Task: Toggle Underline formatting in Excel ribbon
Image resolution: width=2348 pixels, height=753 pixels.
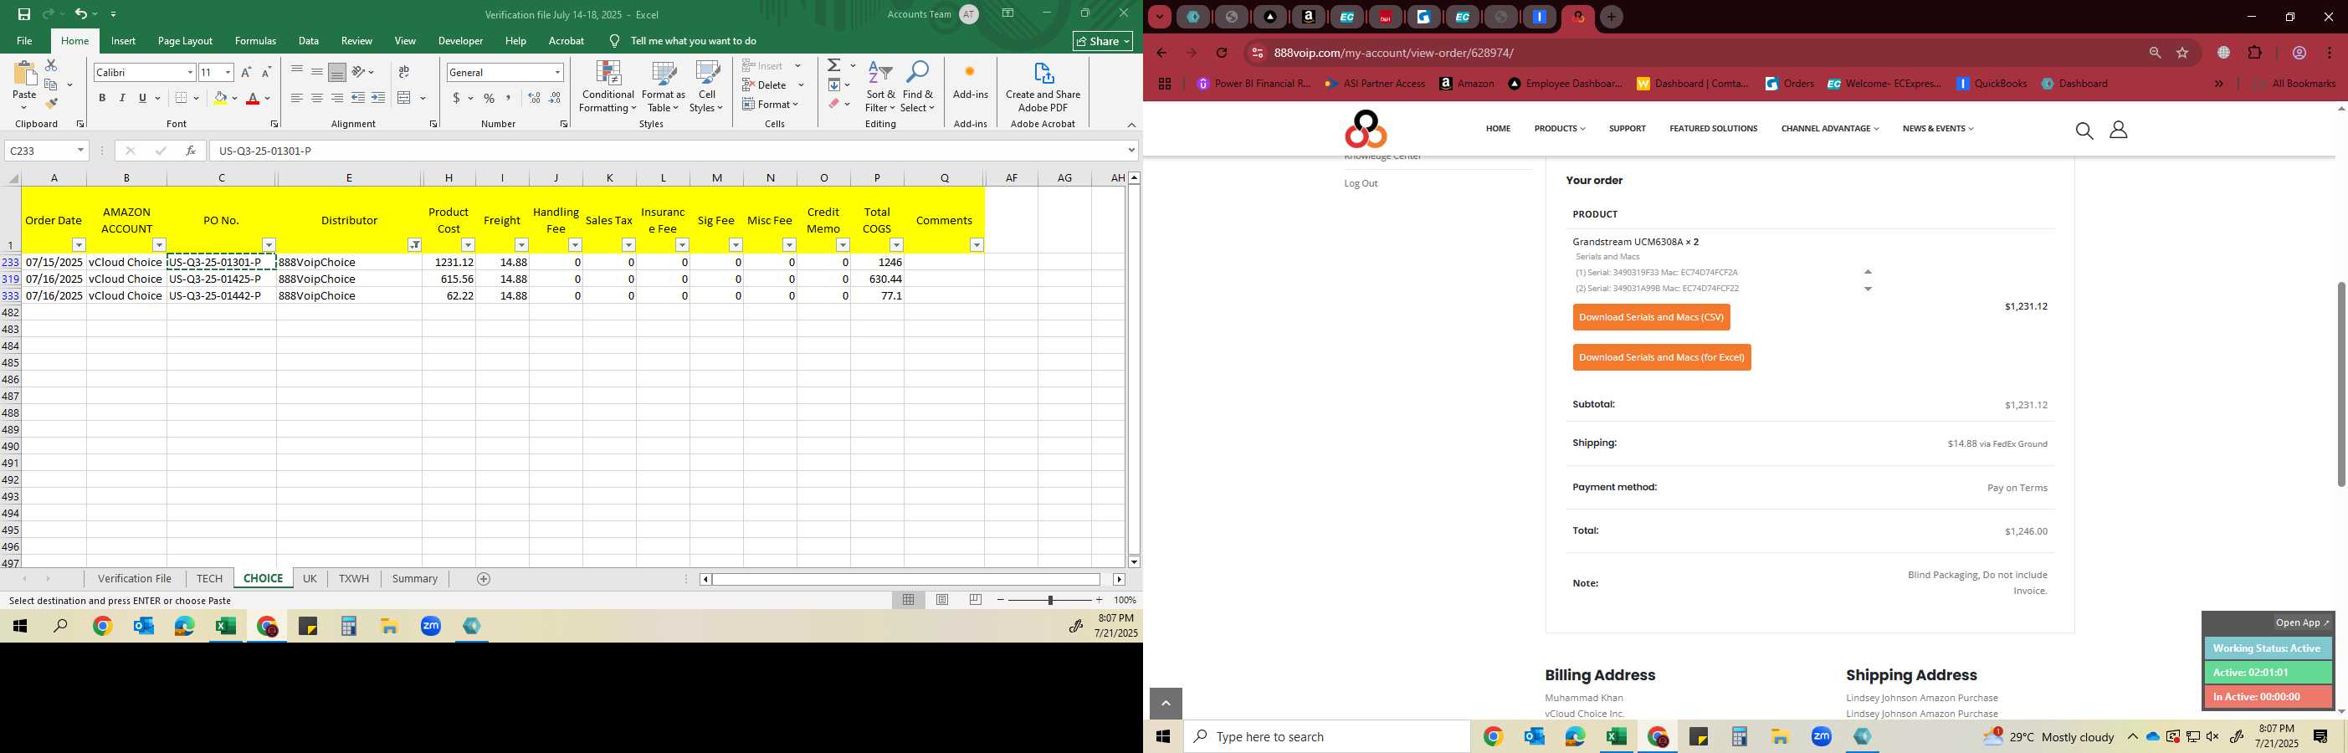Action: (142, 99)
